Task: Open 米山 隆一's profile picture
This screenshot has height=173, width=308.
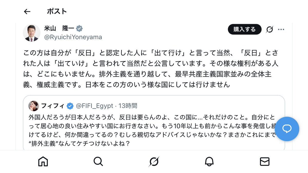Action: coord(32,33)
